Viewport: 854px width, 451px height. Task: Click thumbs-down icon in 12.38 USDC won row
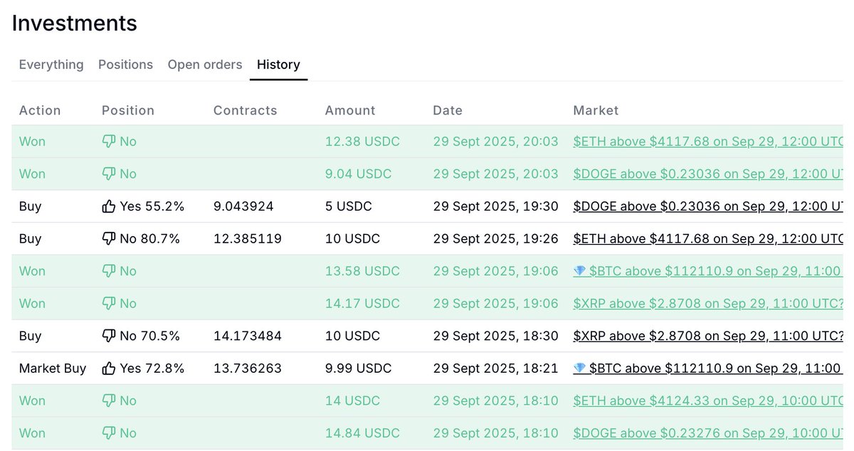pos(109,142)
